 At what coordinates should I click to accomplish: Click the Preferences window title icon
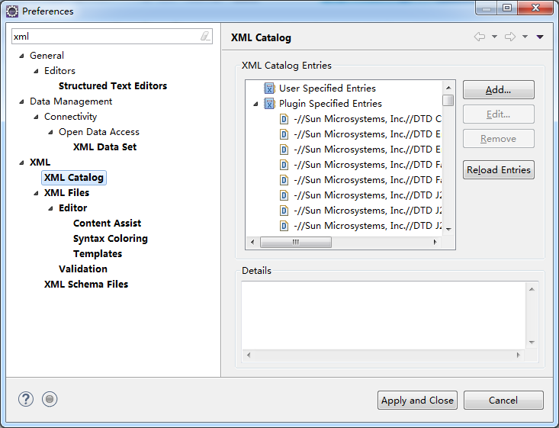pyautogui.click(x=12, y=11)
